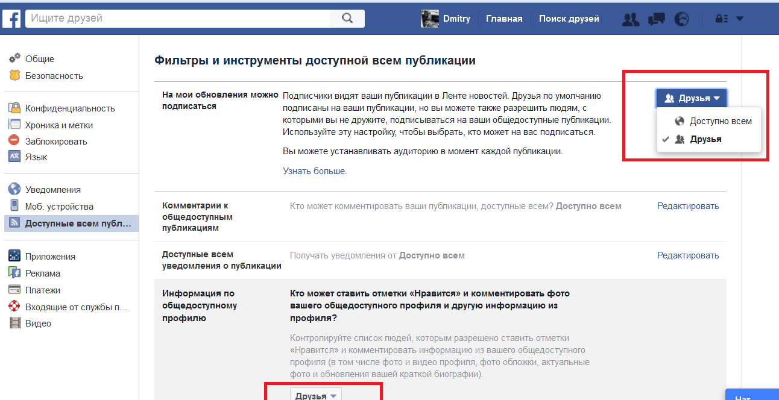Open the blue Друзья audience dropdown
The width and height of the screenshot is (779, 400).
(x=692, y=98)
